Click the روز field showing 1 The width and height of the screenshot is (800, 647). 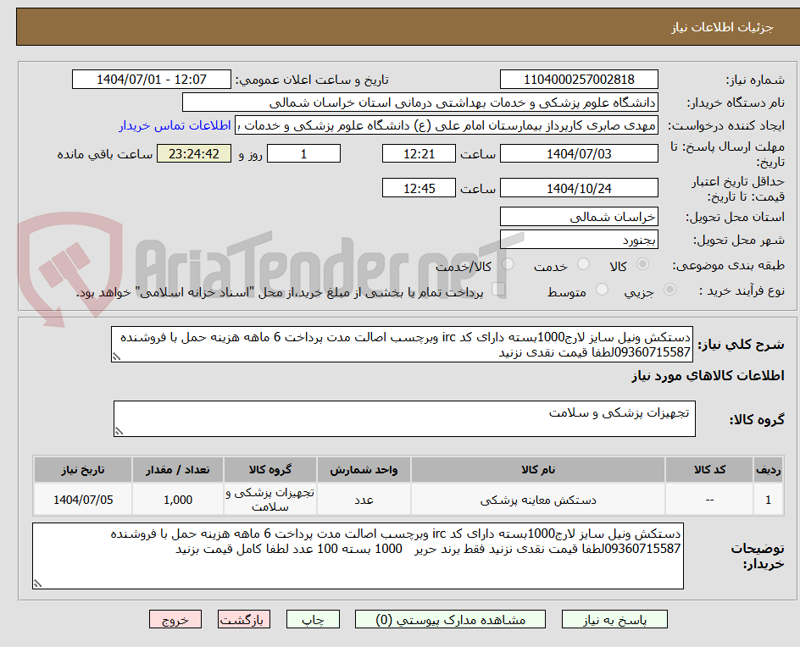(x=303, y=153)
